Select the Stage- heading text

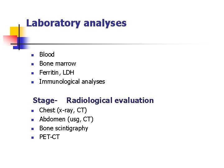tap(45, 100)
